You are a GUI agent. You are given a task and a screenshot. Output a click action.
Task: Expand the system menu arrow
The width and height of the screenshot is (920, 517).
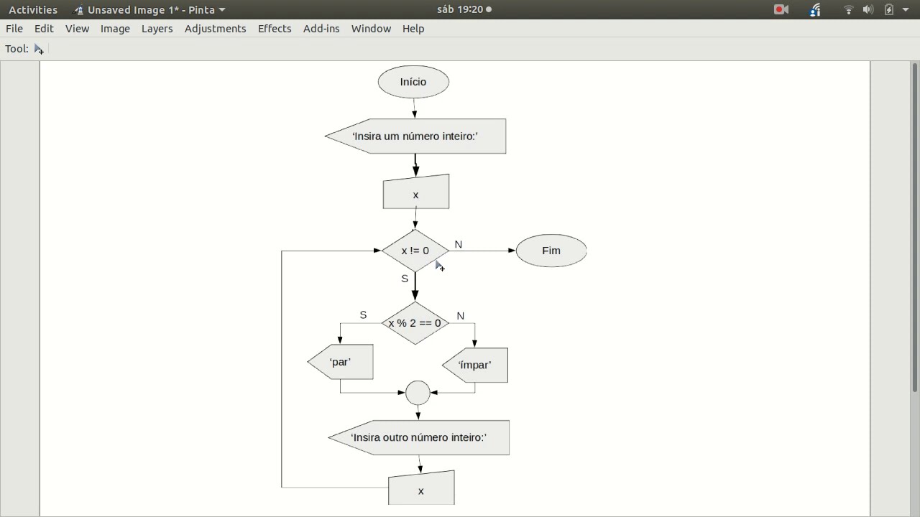pos(906,10)
